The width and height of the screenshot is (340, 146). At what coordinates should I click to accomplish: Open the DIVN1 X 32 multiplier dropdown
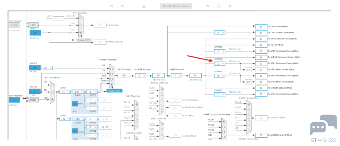click(x=78, y=92)
